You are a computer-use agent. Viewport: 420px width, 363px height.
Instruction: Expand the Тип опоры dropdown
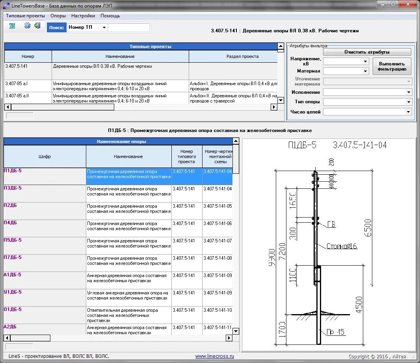coord(409,102)
